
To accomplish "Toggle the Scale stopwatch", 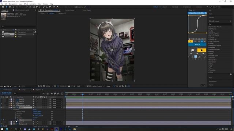I will [16, 116].
